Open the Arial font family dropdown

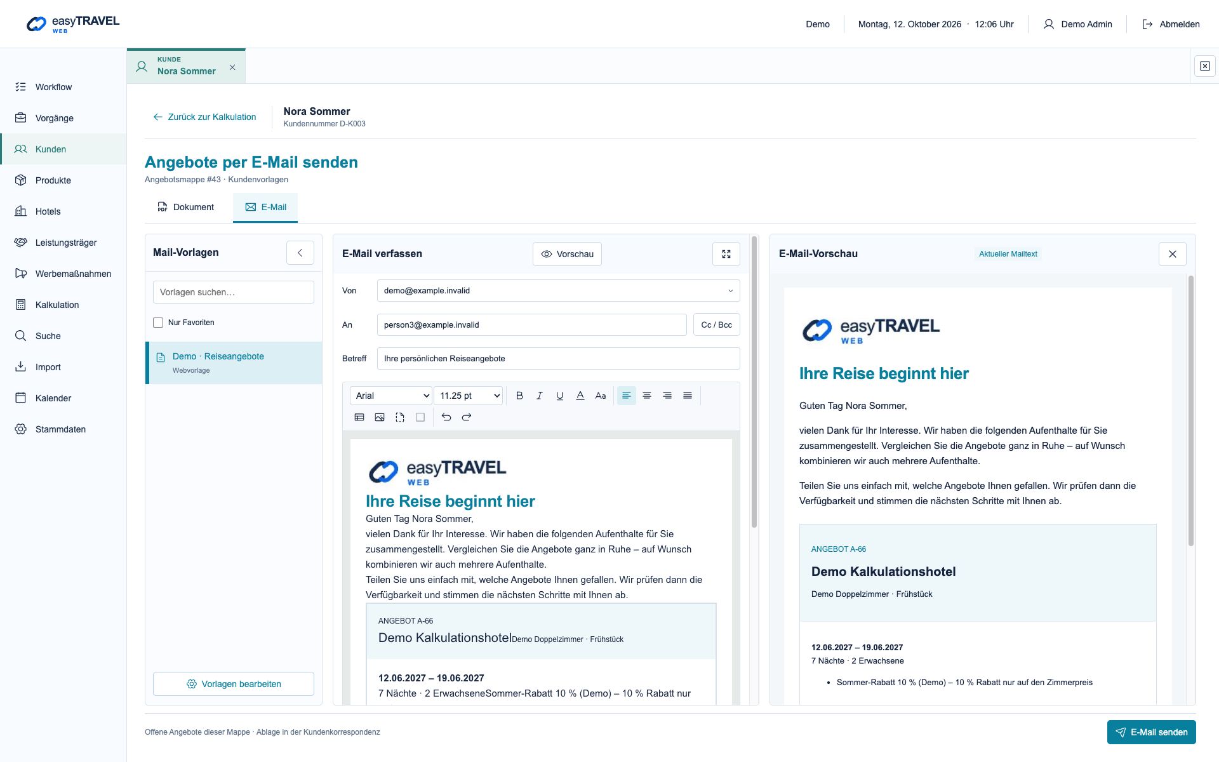(x=391, y=396)
